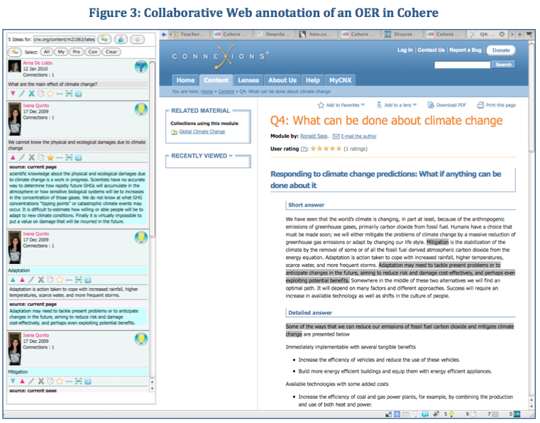Click the pencil edit icon on Anna's idea

tap(22, 94)
